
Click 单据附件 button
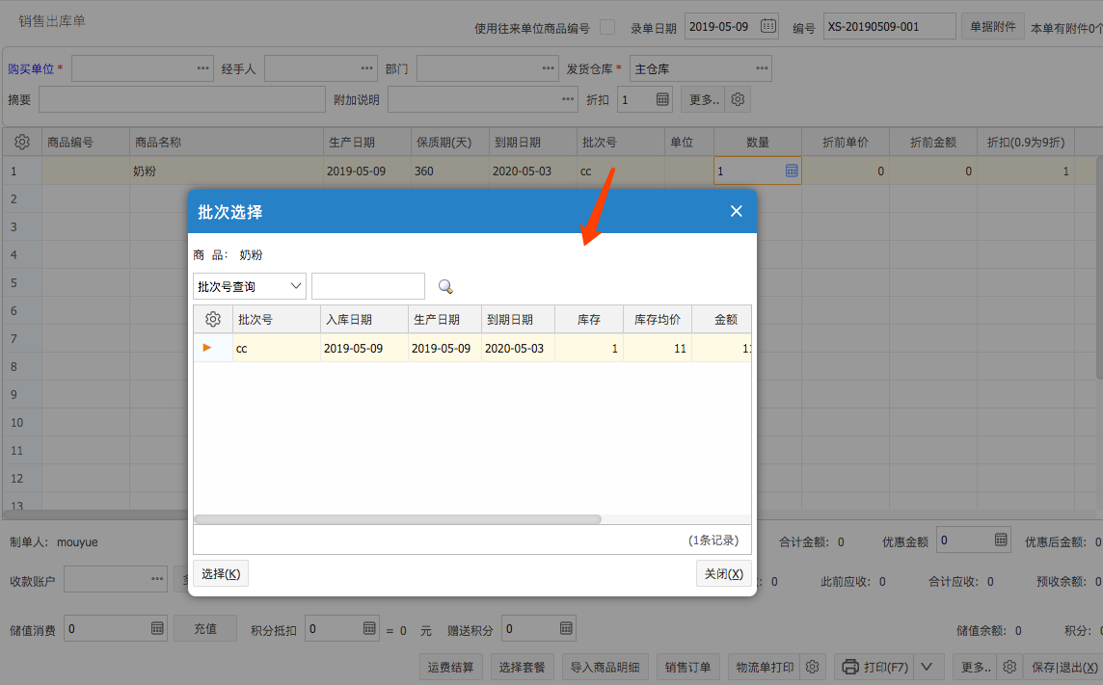pyautogui.click(x=992, y=27)
